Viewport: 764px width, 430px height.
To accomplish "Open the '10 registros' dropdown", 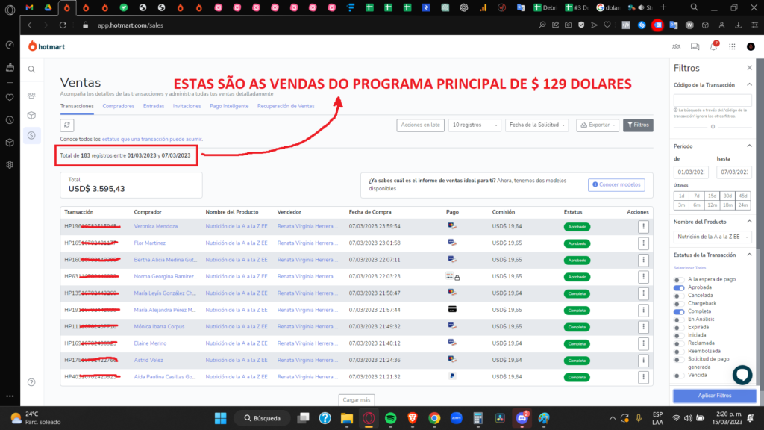I will click(475, 125).
